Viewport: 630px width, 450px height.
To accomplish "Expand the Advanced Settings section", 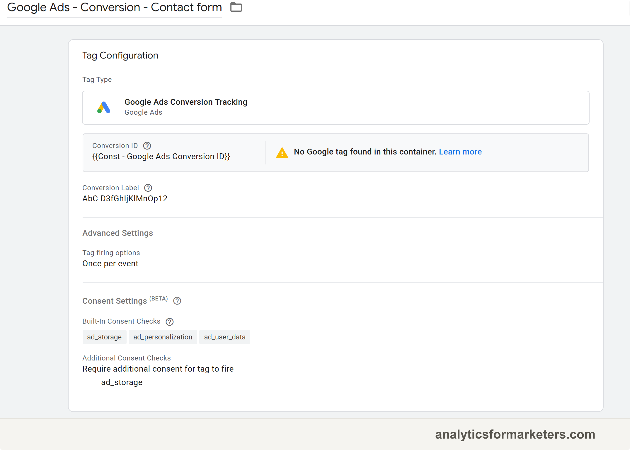I will (118, 233).
